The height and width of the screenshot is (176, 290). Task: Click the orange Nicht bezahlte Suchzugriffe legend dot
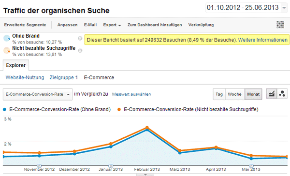click(x=119, y=110)
